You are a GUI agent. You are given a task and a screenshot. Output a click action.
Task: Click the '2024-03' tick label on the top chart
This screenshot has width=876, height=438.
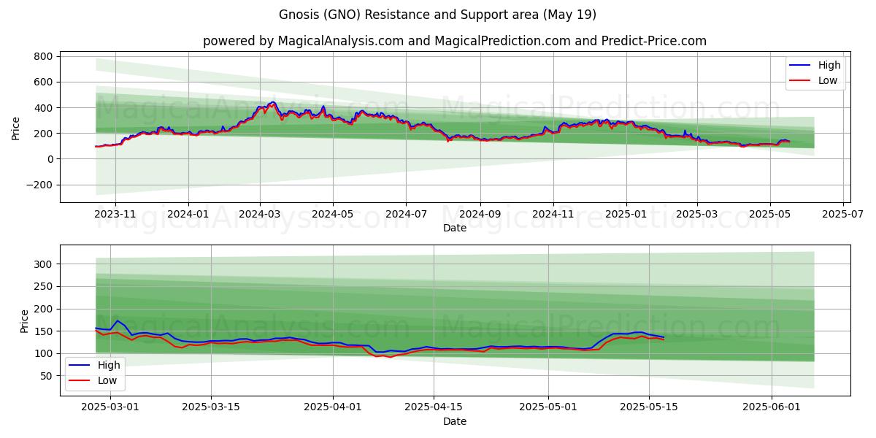pos(260,215)
